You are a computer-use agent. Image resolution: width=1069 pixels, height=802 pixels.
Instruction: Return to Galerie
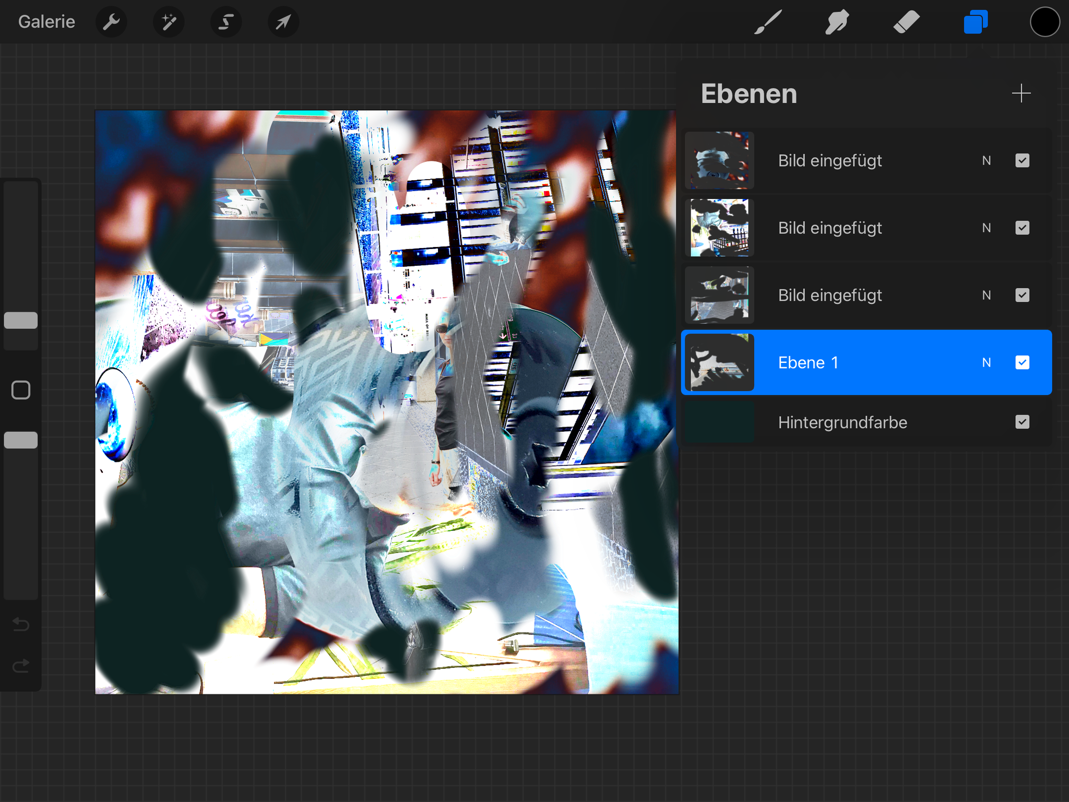point(46,22)
